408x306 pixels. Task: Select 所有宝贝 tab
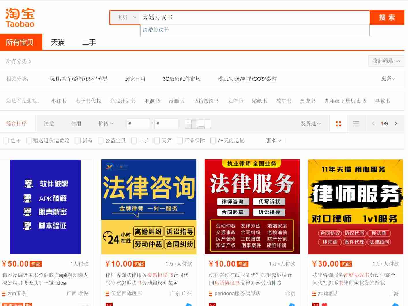pos(21,42)
